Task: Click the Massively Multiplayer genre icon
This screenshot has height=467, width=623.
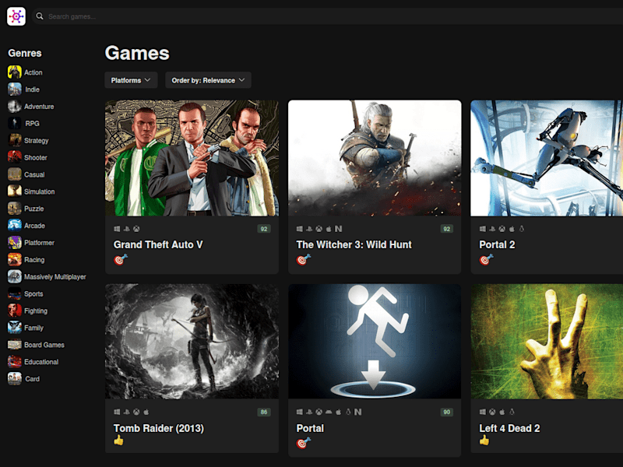Action: (x=15, y=277)
